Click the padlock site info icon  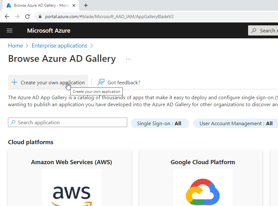pyautogui.click(x=40, y=16)
